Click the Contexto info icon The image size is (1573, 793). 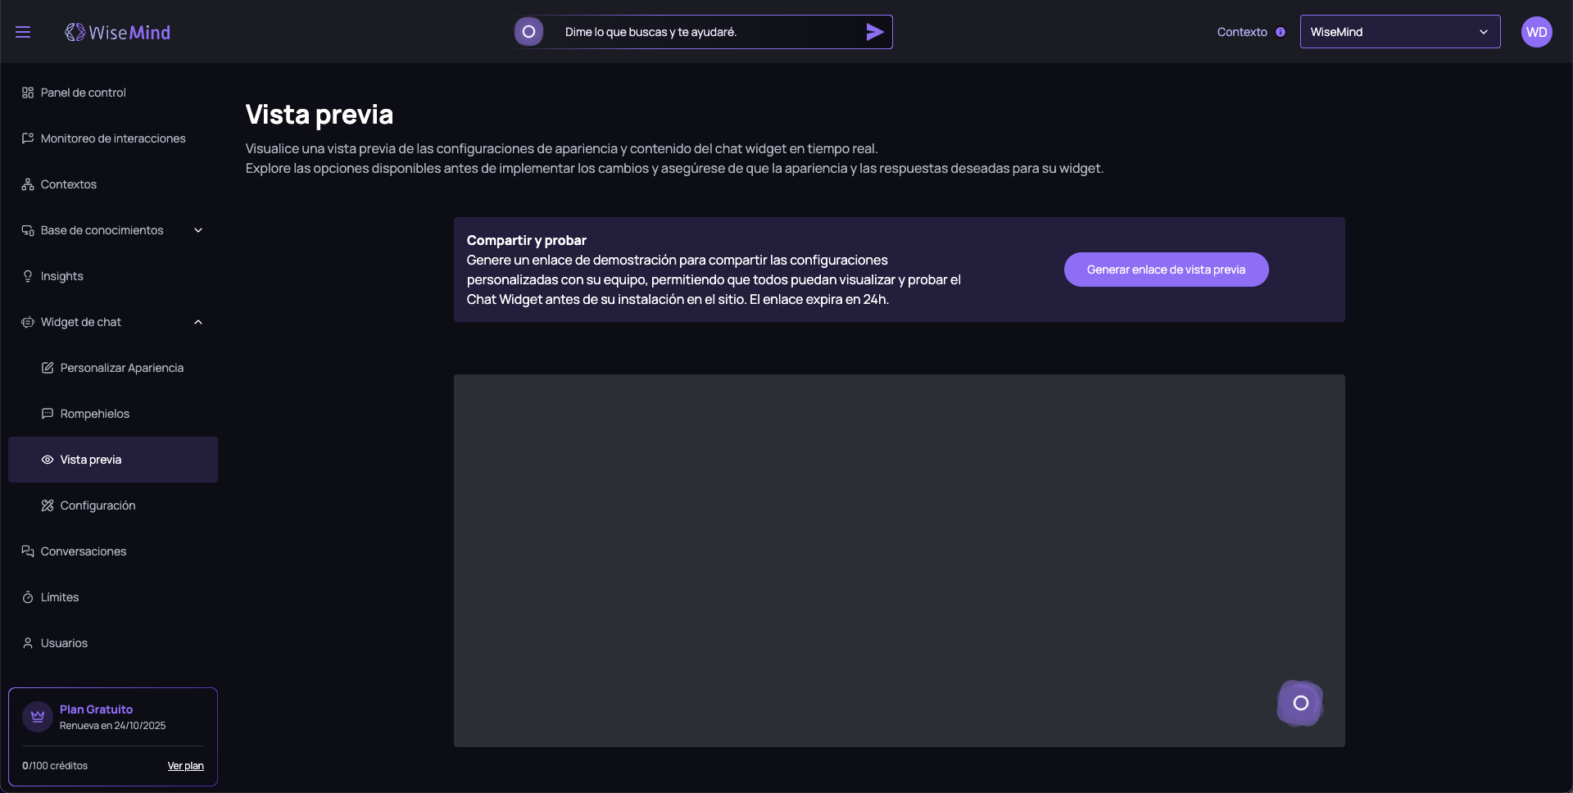pyautogui.click(x=1281, y=32)
